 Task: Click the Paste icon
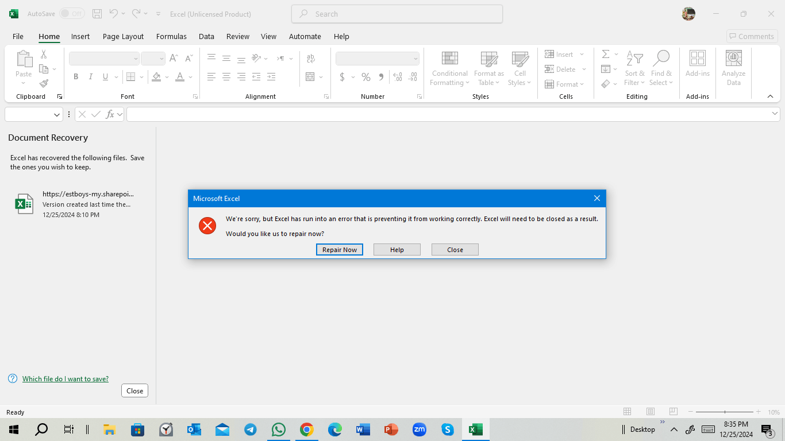(24, 59)
